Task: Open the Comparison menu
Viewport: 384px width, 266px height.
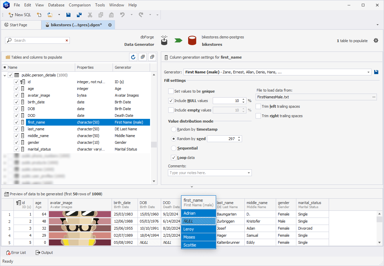Action: 80,5
